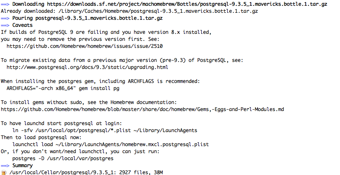Click the beer mug icon beside Cellar path
Screen dimensions: 340x175
click(x=4, y=173)
